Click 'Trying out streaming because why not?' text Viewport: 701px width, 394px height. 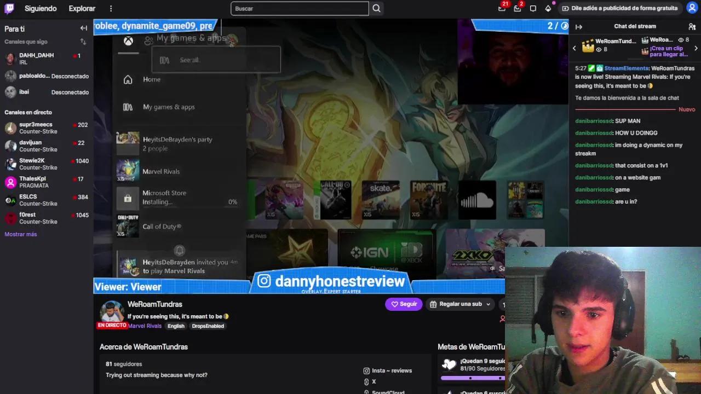(157, 375)
